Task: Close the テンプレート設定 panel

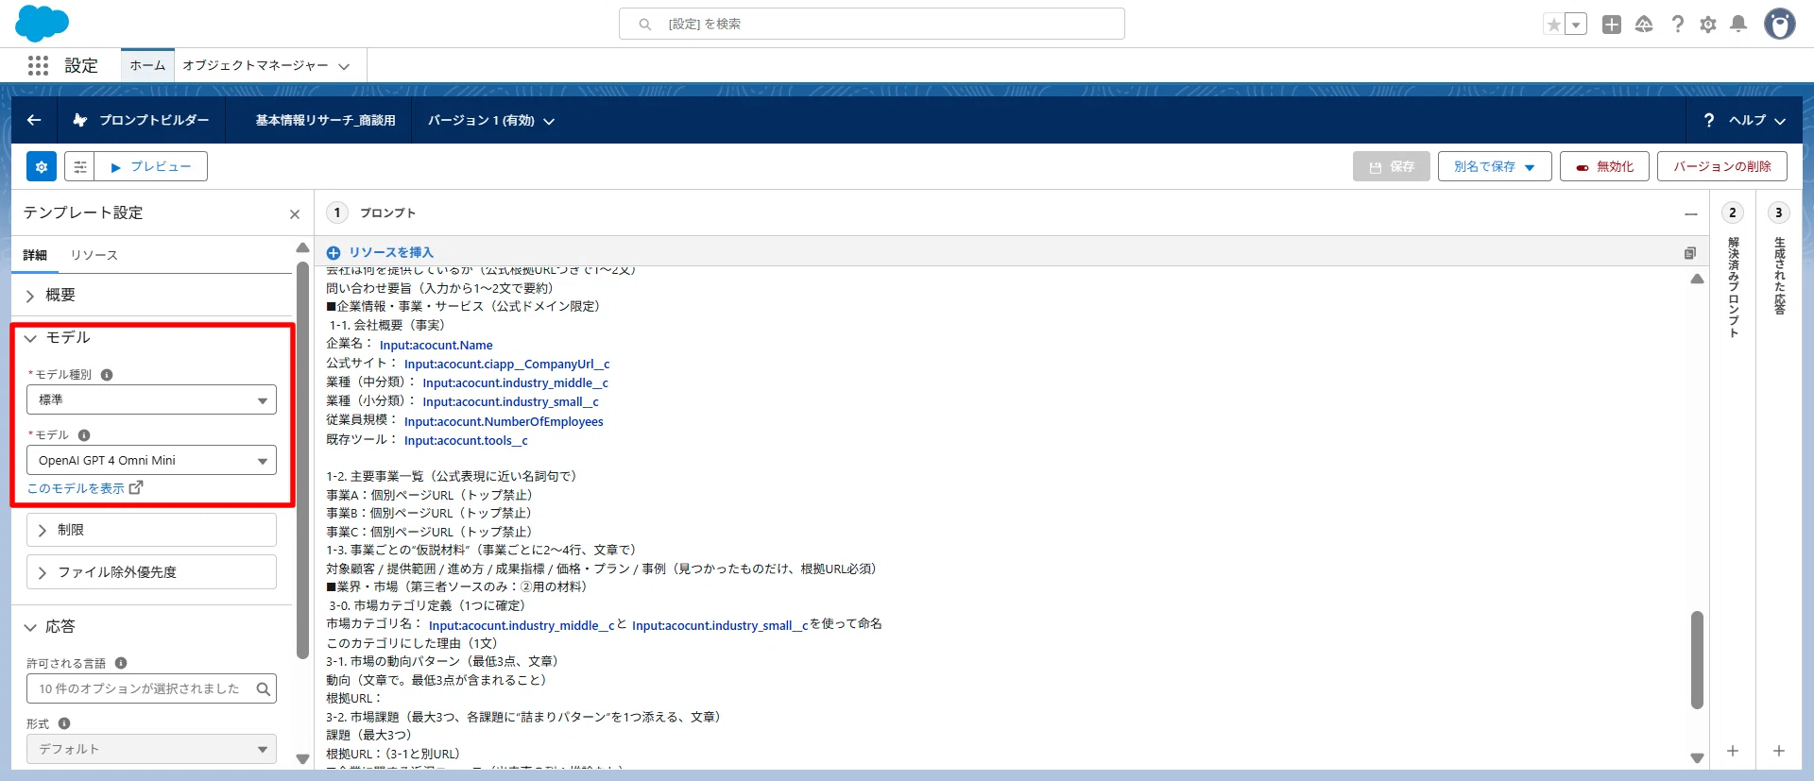Action: (295, 214)
